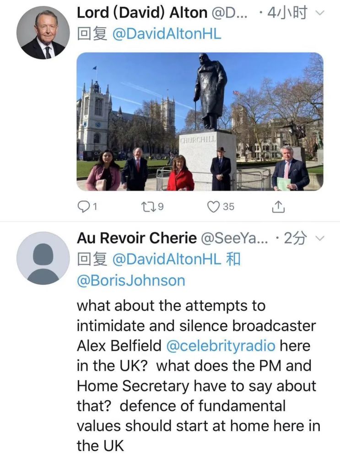Open the Churchill statue photo
This screenshot has width=340, height=457.
200,121
